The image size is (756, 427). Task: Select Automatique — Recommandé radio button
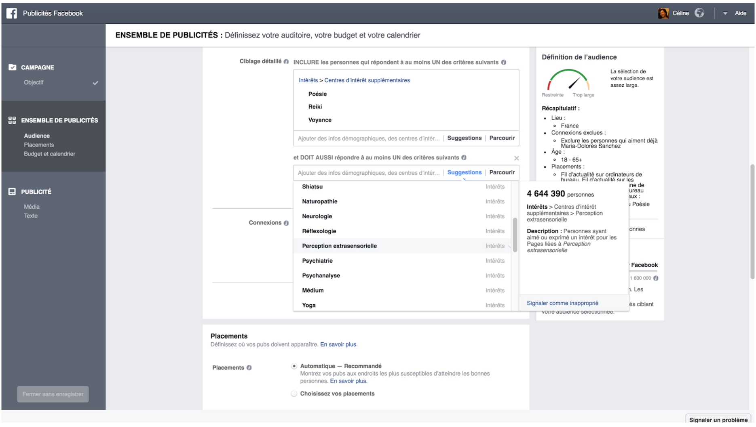tap(294, 366)
